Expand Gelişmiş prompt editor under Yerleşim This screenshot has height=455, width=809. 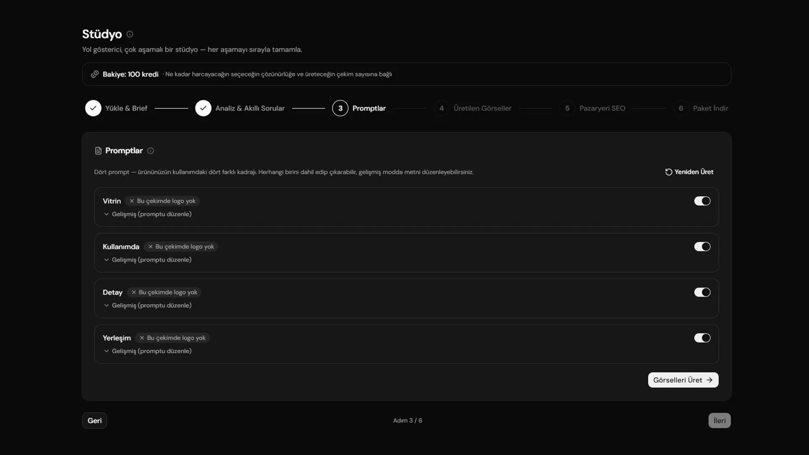tap(147, 351)
